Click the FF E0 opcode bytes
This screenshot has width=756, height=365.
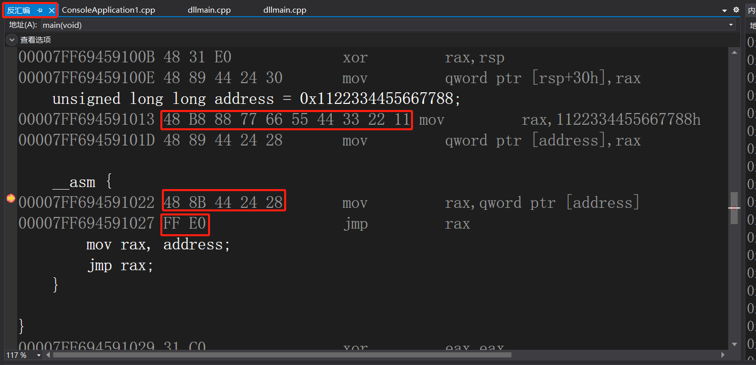click(x=185, y=224)
